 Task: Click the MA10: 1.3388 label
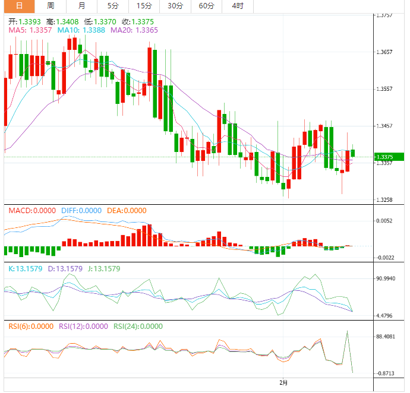pos(81,30)
